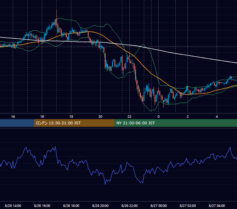Click the 18 hour axis label
Image resolution: width=237 pixels, height=209 pixels.
point(71,117)
